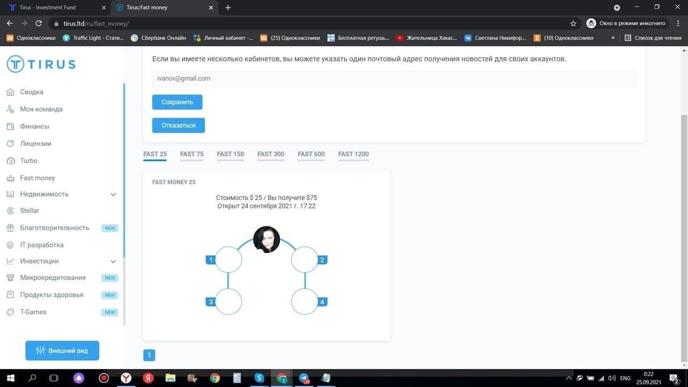The width and height of the screenshot is (688, 387).
Task: Click the Stellar icon in sidebar
Action: click(x=10, y=211)
